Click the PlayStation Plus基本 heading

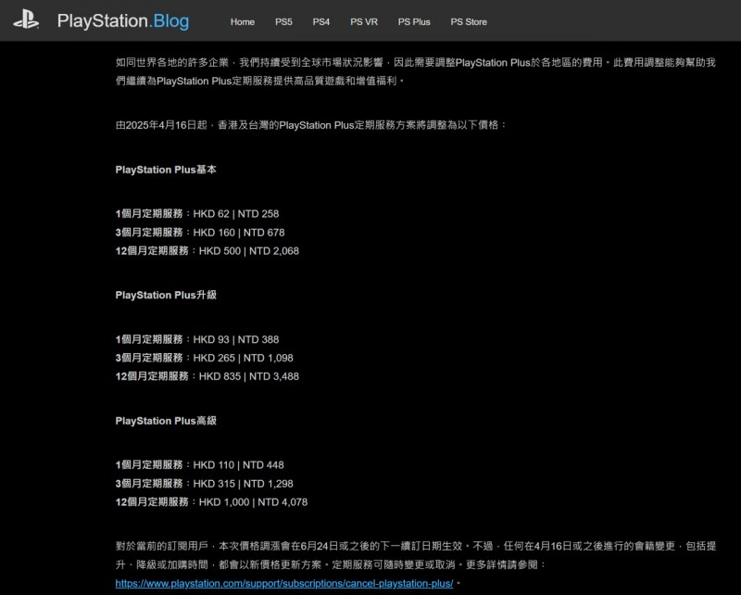166,170
